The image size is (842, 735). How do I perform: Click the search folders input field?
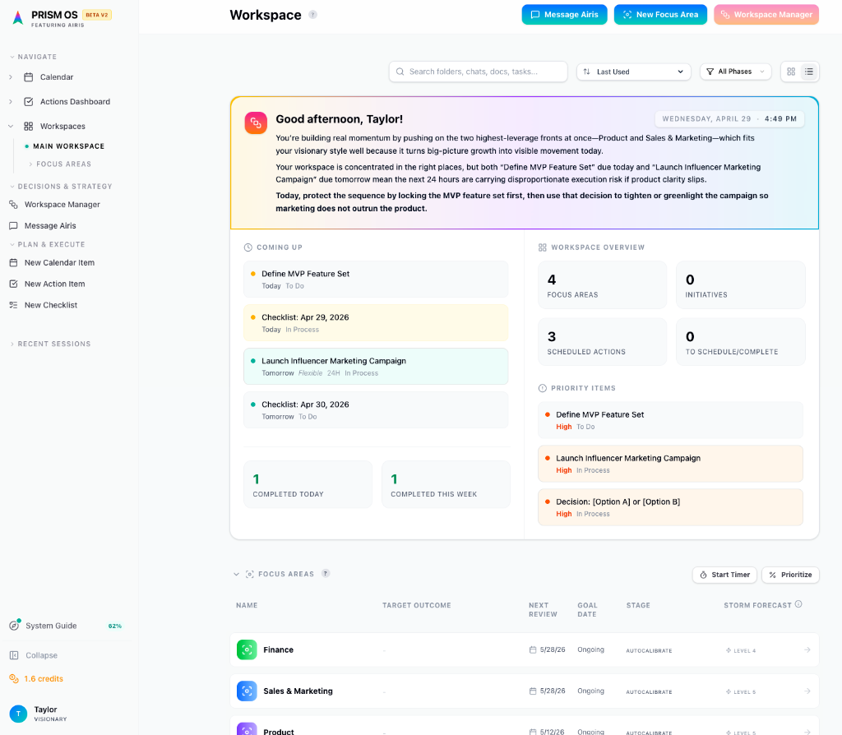coord(479,72)
